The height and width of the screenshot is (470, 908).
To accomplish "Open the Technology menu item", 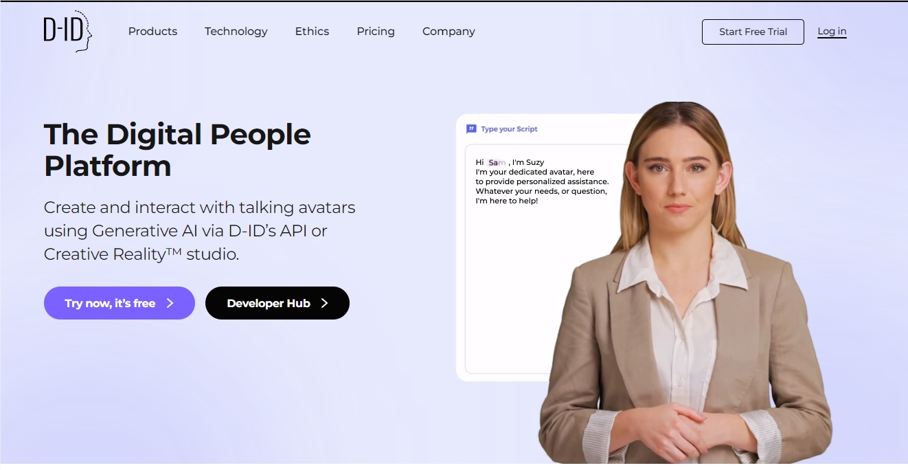I will pos(236,32).
